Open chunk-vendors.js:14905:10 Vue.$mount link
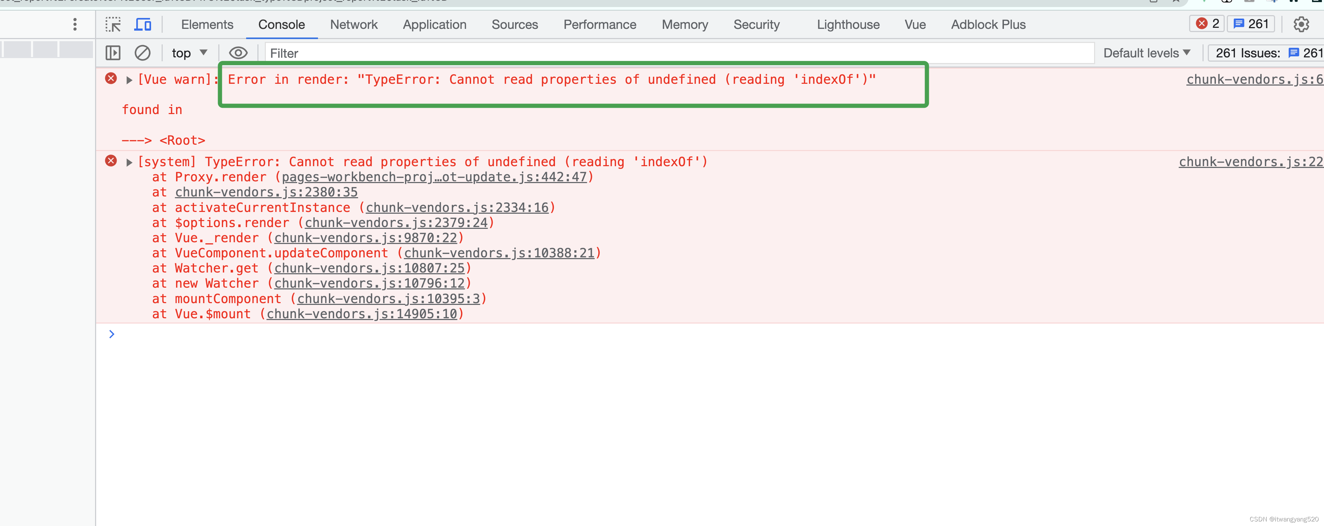This screenshot has width=1324, height=526. pos(361,314)
